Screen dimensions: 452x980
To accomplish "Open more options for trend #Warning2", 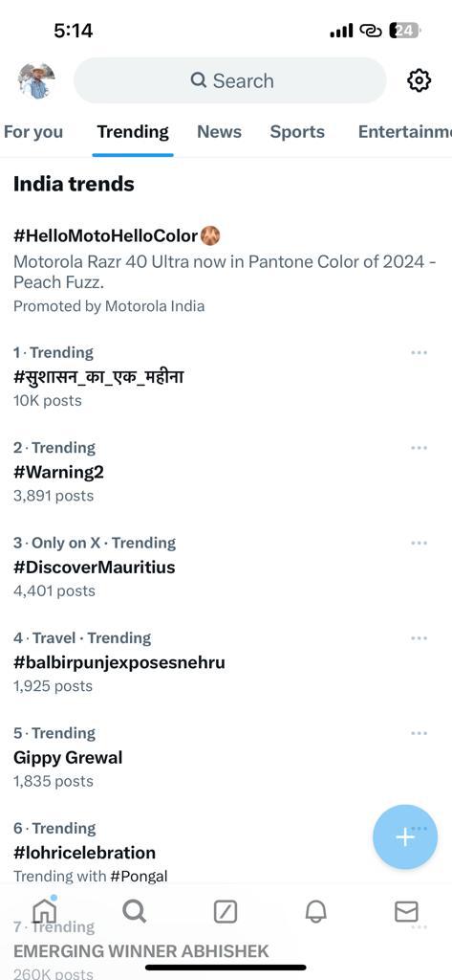I will pyautogui.click(x=419, y=448).
